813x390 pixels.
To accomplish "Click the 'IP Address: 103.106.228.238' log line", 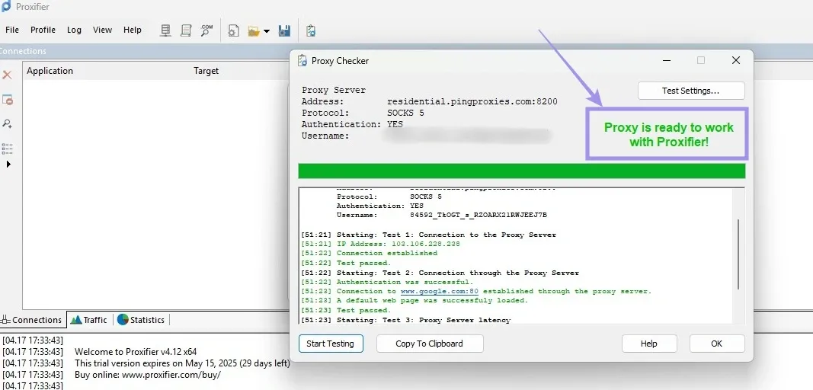I will click(380, 244).
